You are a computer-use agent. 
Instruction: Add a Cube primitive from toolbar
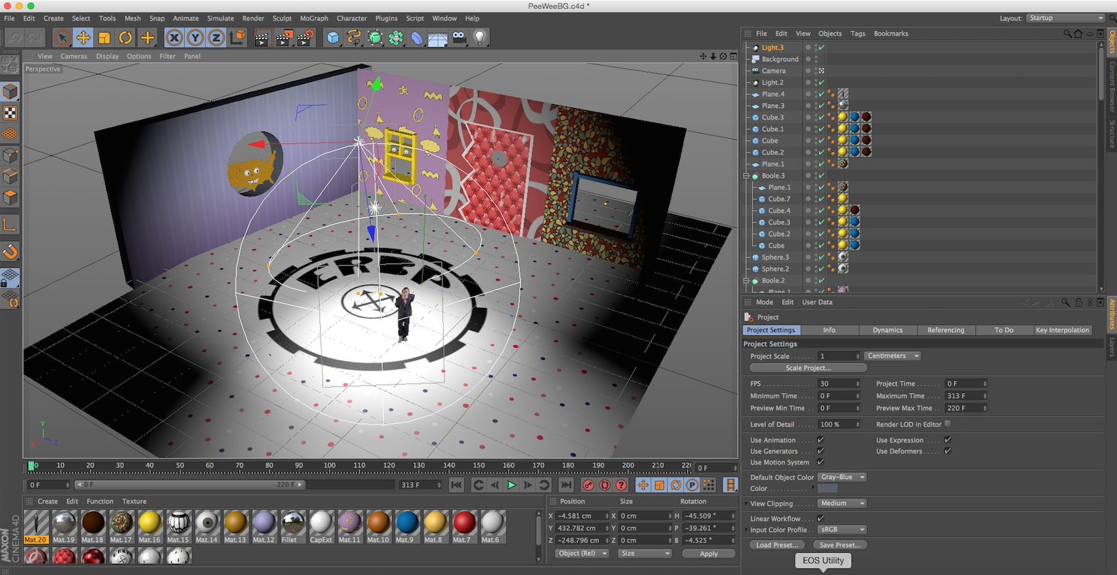click(x=333, y=38)
